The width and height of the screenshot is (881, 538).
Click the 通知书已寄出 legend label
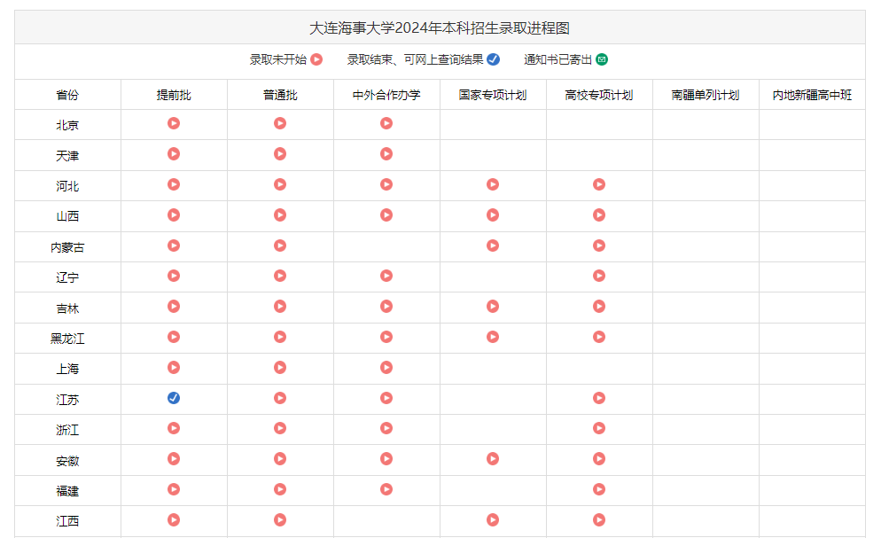pyautogui.click(x=557, y=59)
